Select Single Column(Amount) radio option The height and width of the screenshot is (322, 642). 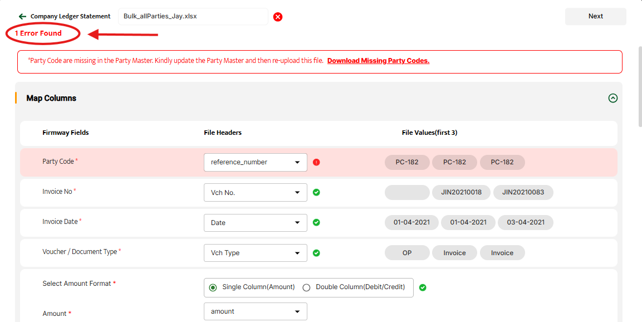213,287
